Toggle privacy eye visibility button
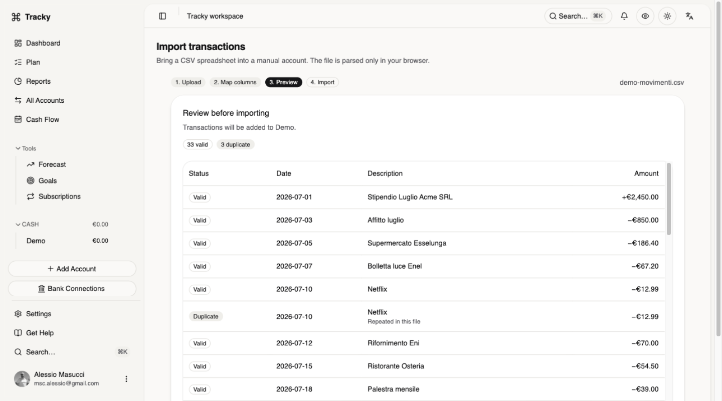 click(645, 16)
